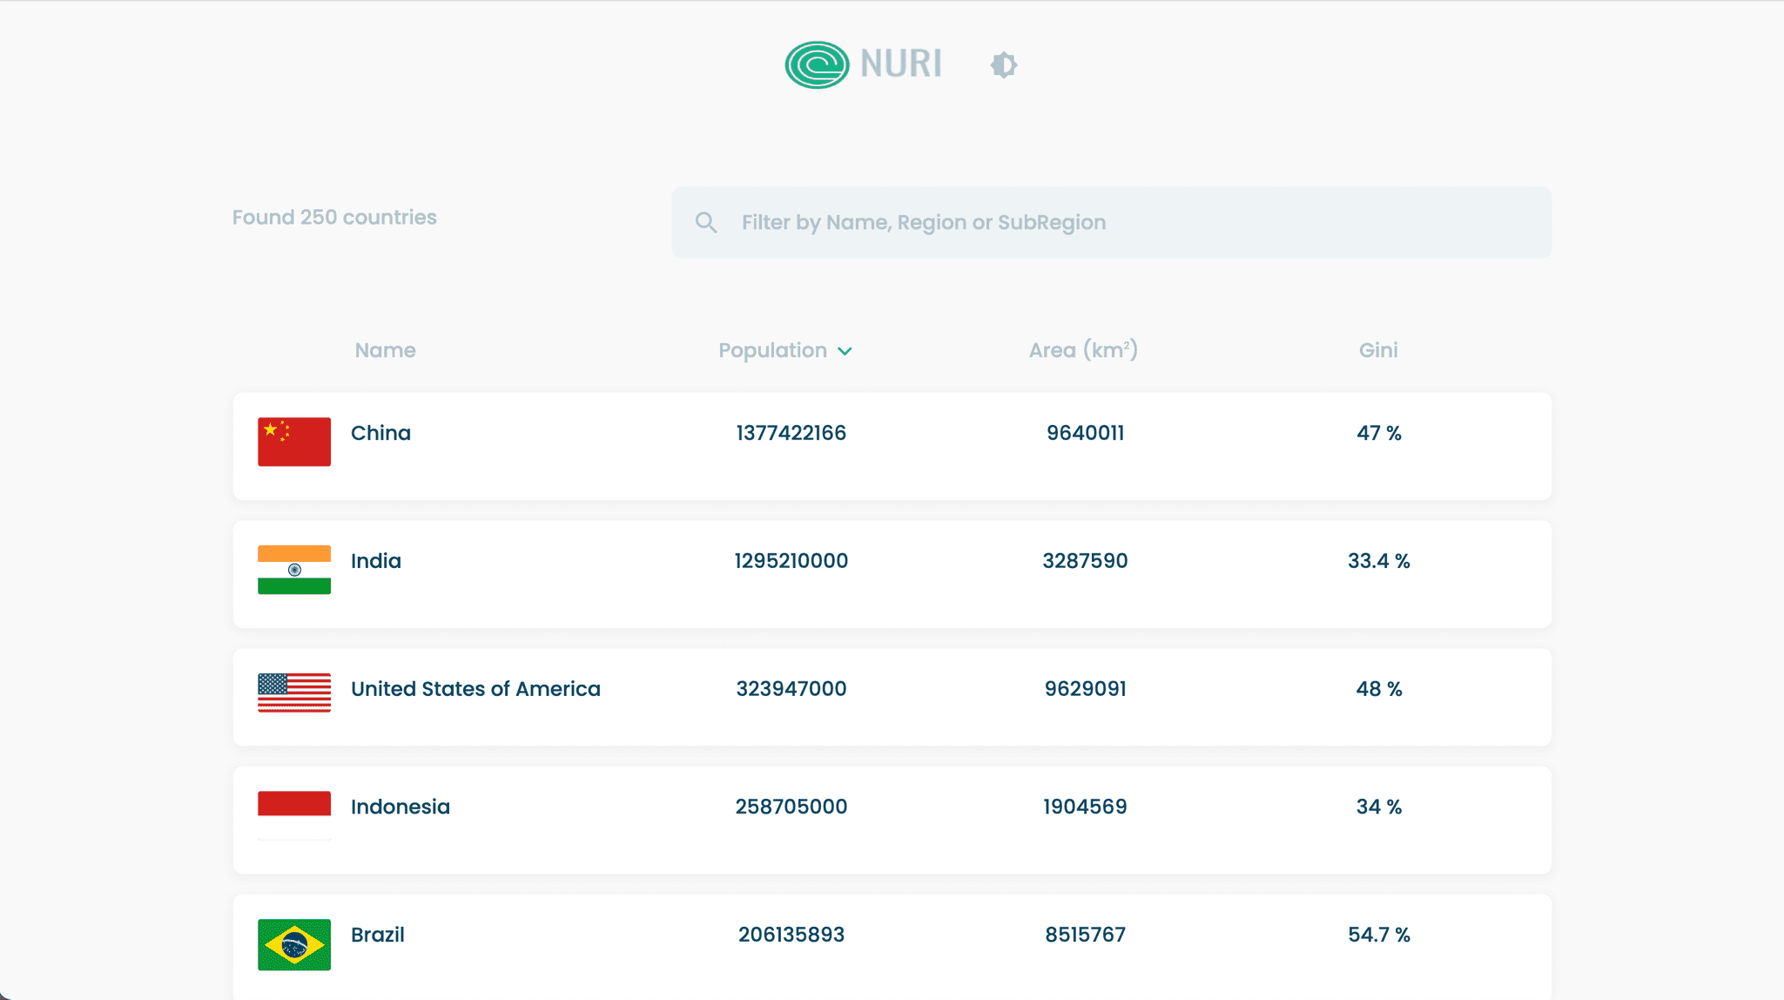Click the China flag icon
This screenshot has width=1784, height=1000.
coord(294,442)
